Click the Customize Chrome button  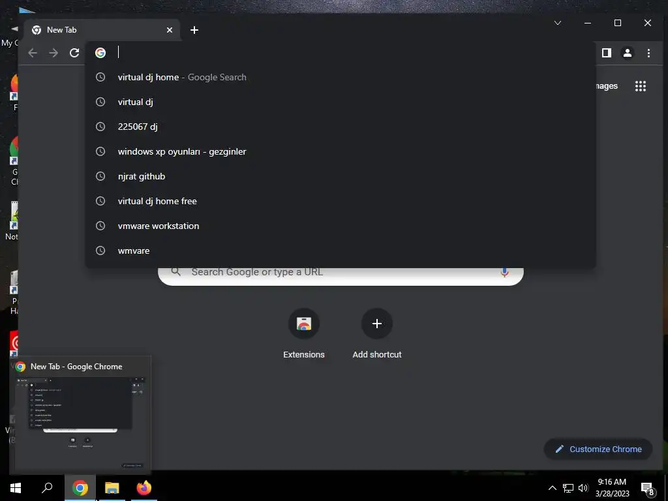point(598,449)
